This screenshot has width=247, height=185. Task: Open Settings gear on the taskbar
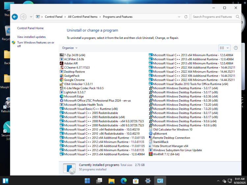[x=148, y=181]
